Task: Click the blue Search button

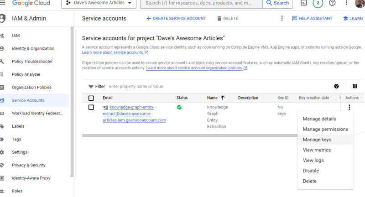Action: 277,3
